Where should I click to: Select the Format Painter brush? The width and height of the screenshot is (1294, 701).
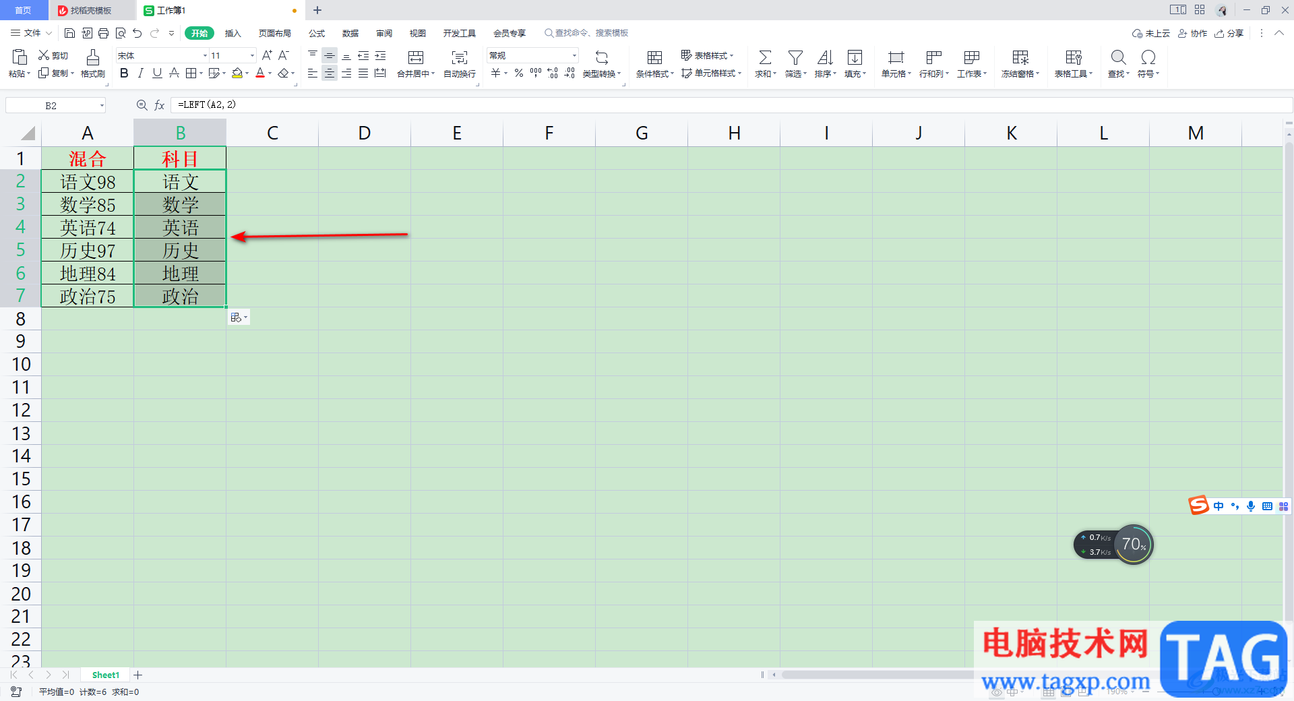[93, 57]
